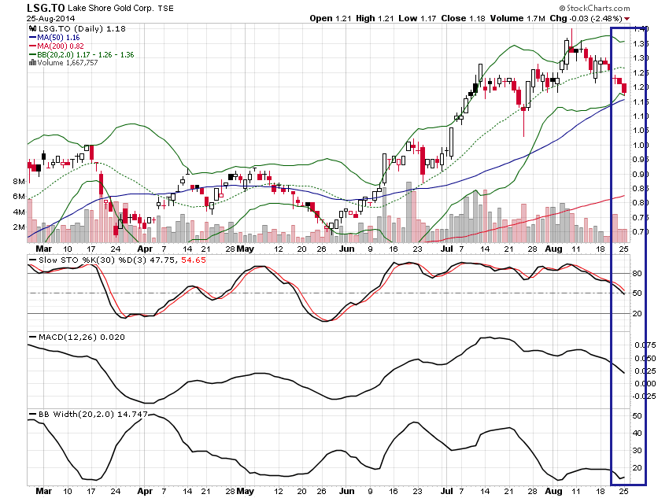
Task: Click the Volume 1,667,757 legend entry
Action: coord(68,63)
